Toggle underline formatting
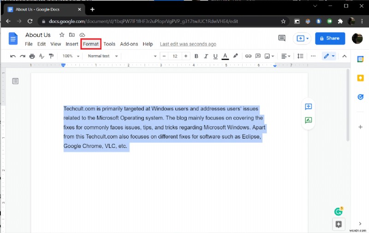Viewport: 369px width, 233px height. pos(215,56)
